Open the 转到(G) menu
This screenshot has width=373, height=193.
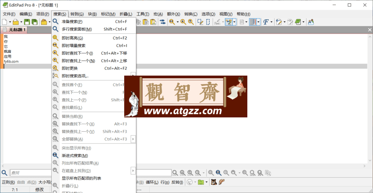(77, 14)
